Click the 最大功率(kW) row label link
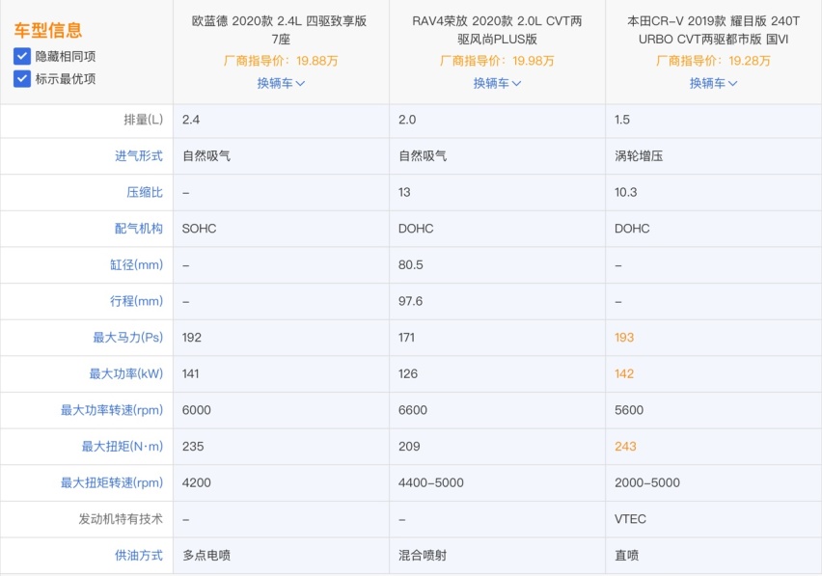The width and height of the screenshot is (822, 576). [125, 373]
